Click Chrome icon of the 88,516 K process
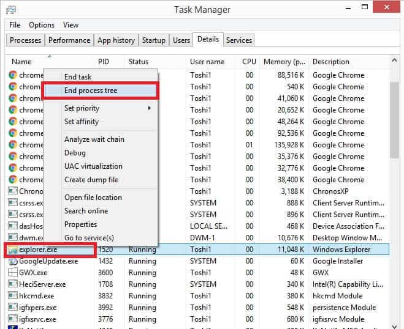 pyautogui.click(x=13, y=75)
